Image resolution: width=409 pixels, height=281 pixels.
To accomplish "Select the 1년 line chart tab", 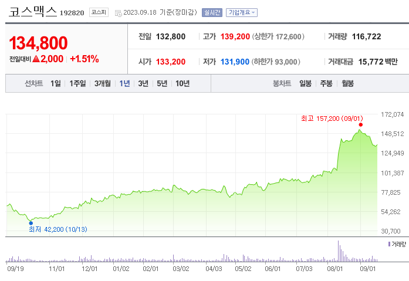I will click(124, 83).
